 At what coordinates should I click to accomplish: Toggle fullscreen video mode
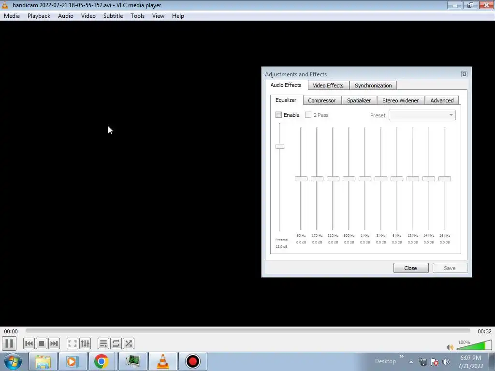point(73,343)
